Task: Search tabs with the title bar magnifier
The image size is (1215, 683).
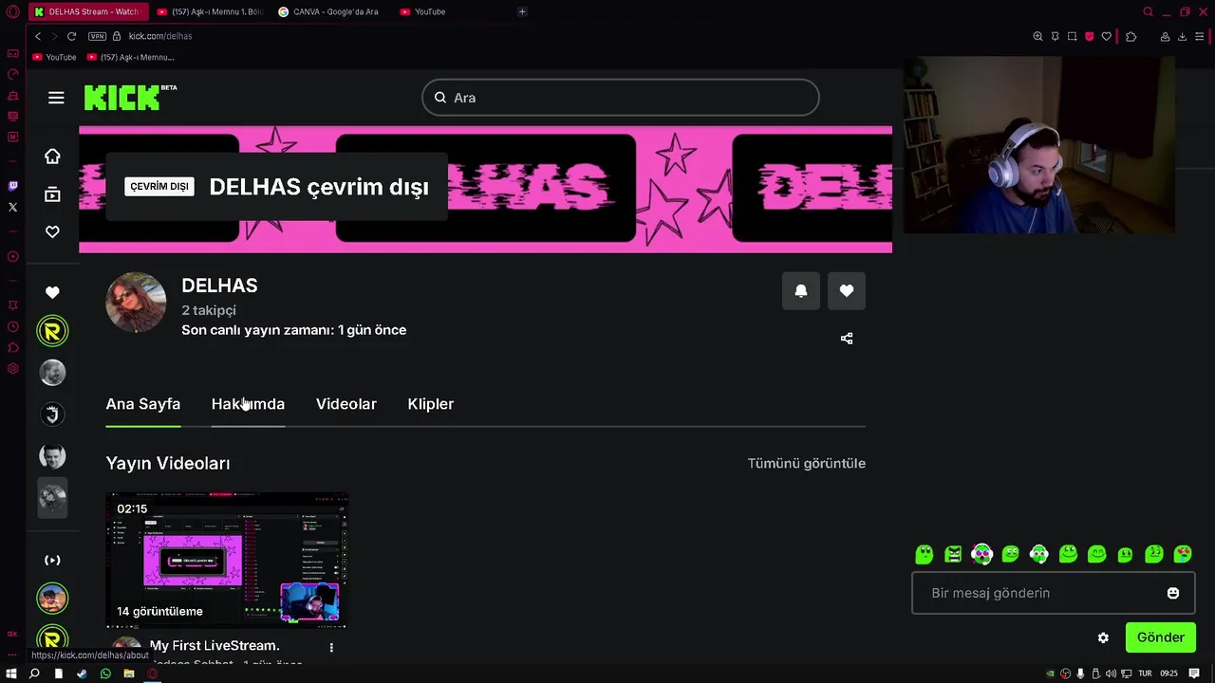Action: point(1148,11)
